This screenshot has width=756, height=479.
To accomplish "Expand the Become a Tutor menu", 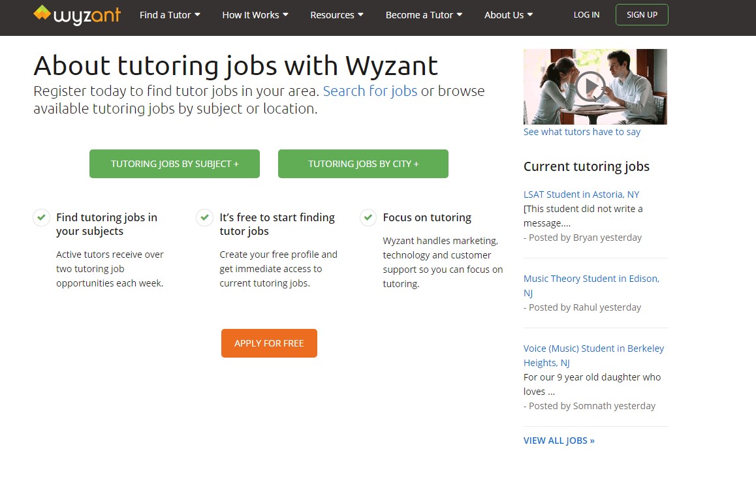I will [x=424, y=15].
